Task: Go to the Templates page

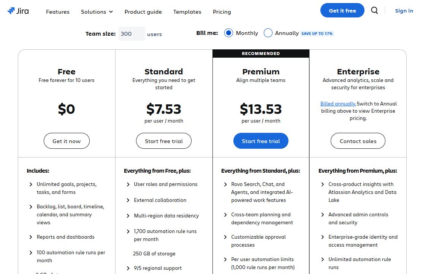Action: pyautogui.click(x=187, y=12)
